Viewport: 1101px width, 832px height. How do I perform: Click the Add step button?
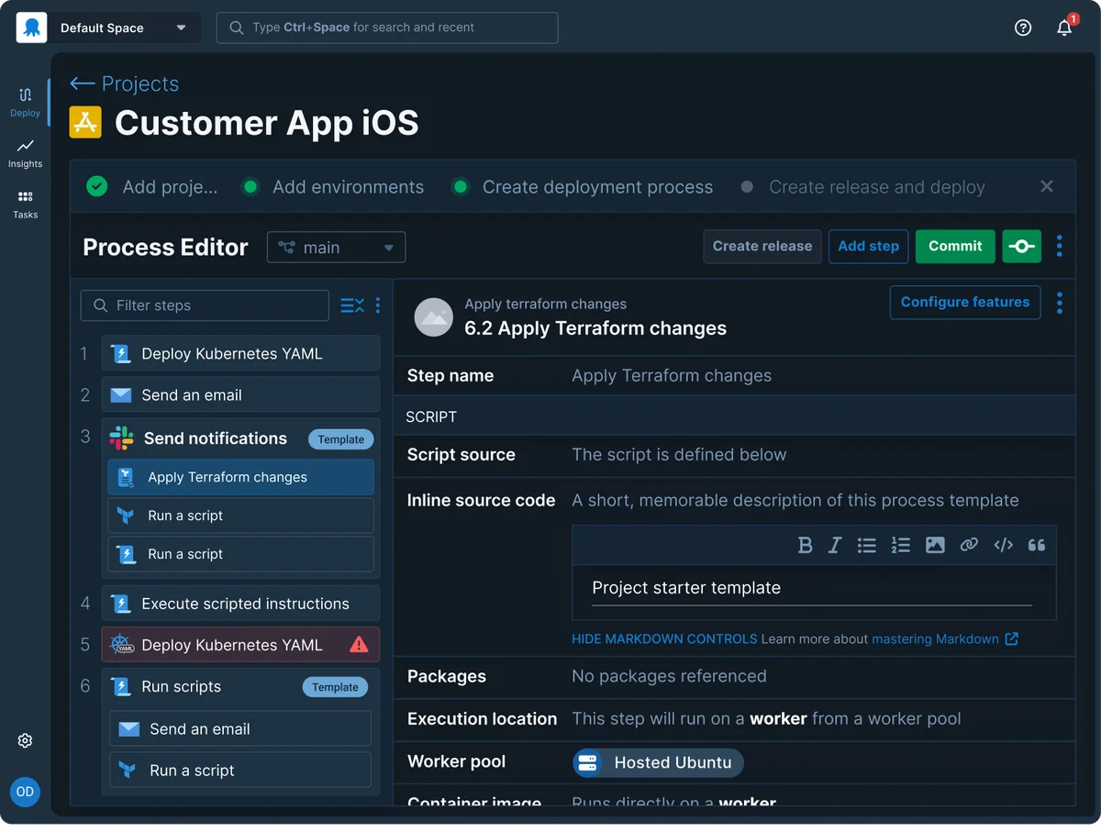(x=868, y=246)
